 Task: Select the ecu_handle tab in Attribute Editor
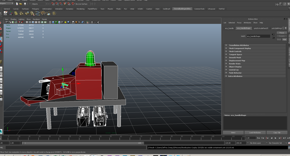tap(229, 28)
